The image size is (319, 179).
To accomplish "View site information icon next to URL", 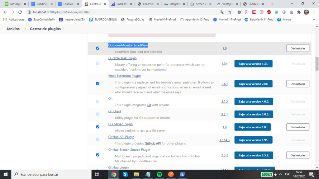I will (x=29, y=12).
